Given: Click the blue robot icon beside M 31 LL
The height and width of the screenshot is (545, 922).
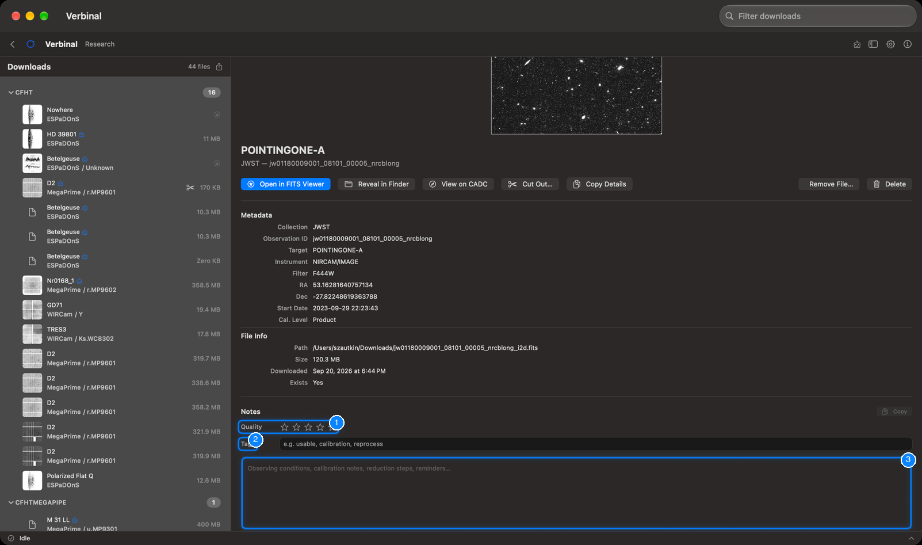Looking at the screenshot, I should 75,520.
